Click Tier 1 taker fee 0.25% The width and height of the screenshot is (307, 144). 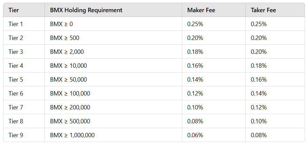[x=259, y=24]
